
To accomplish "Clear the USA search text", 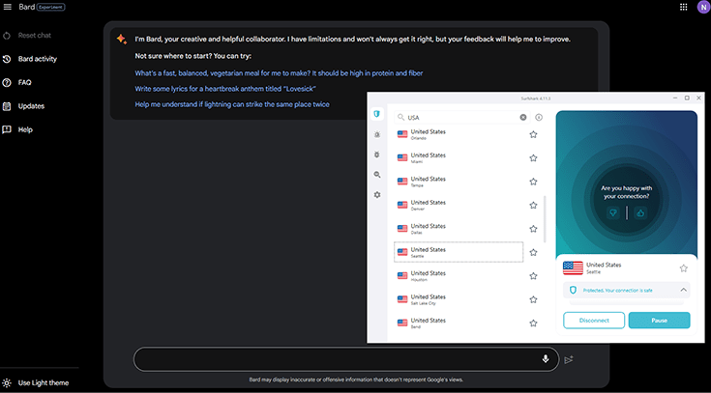I will coord(522,117).
